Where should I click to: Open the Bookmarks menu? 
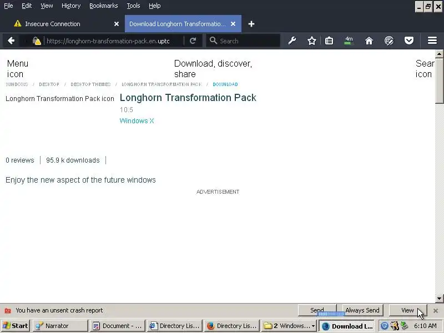point(104,6)
